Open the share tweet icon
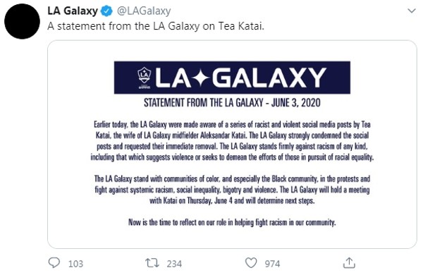Image resolution: width=423 pixels, height=275 pixels. click(x=349, y=263)
